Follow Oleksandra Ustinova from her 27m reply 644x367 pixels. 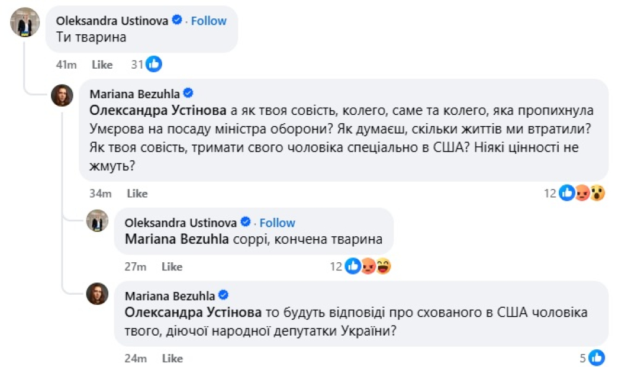pos(277,223)
